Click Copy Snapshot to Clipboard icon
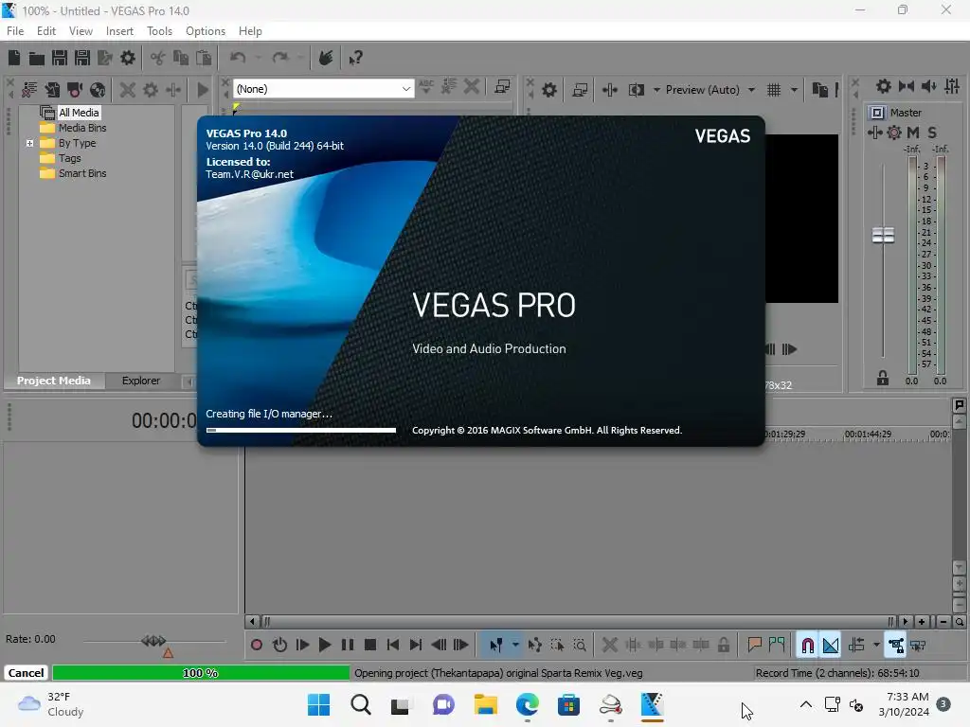970x727 pixels. [820, 90]
